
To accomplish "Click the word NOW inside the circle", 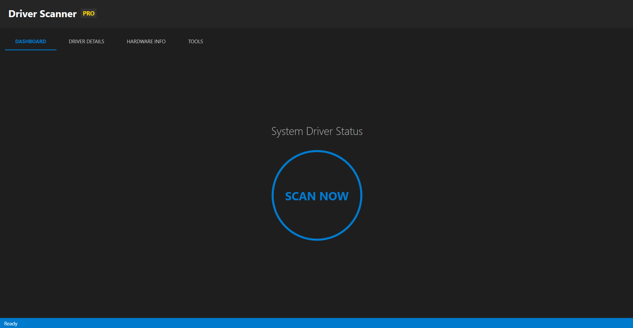I will tap(334, 196).
